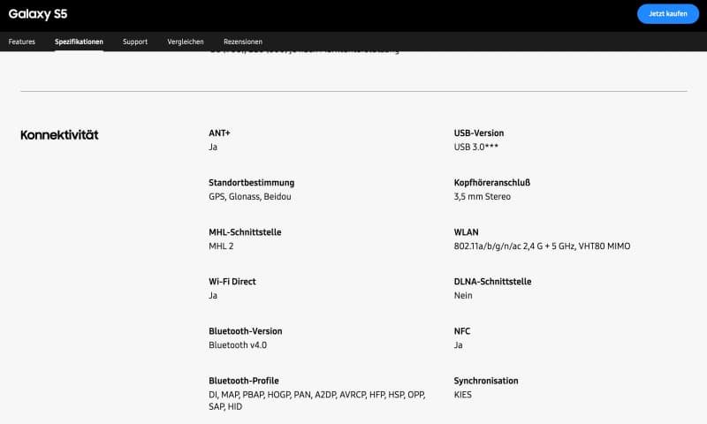The height and width of the screenshot is (424, 707).
Task: Select the Bluetooth v4.0 value
Action: (x=238, y=345)
